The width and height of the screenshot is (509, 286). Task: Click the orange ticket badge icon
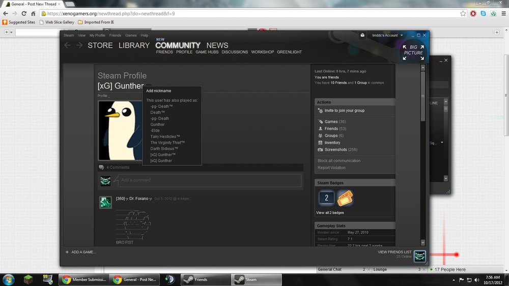point(345,198)
